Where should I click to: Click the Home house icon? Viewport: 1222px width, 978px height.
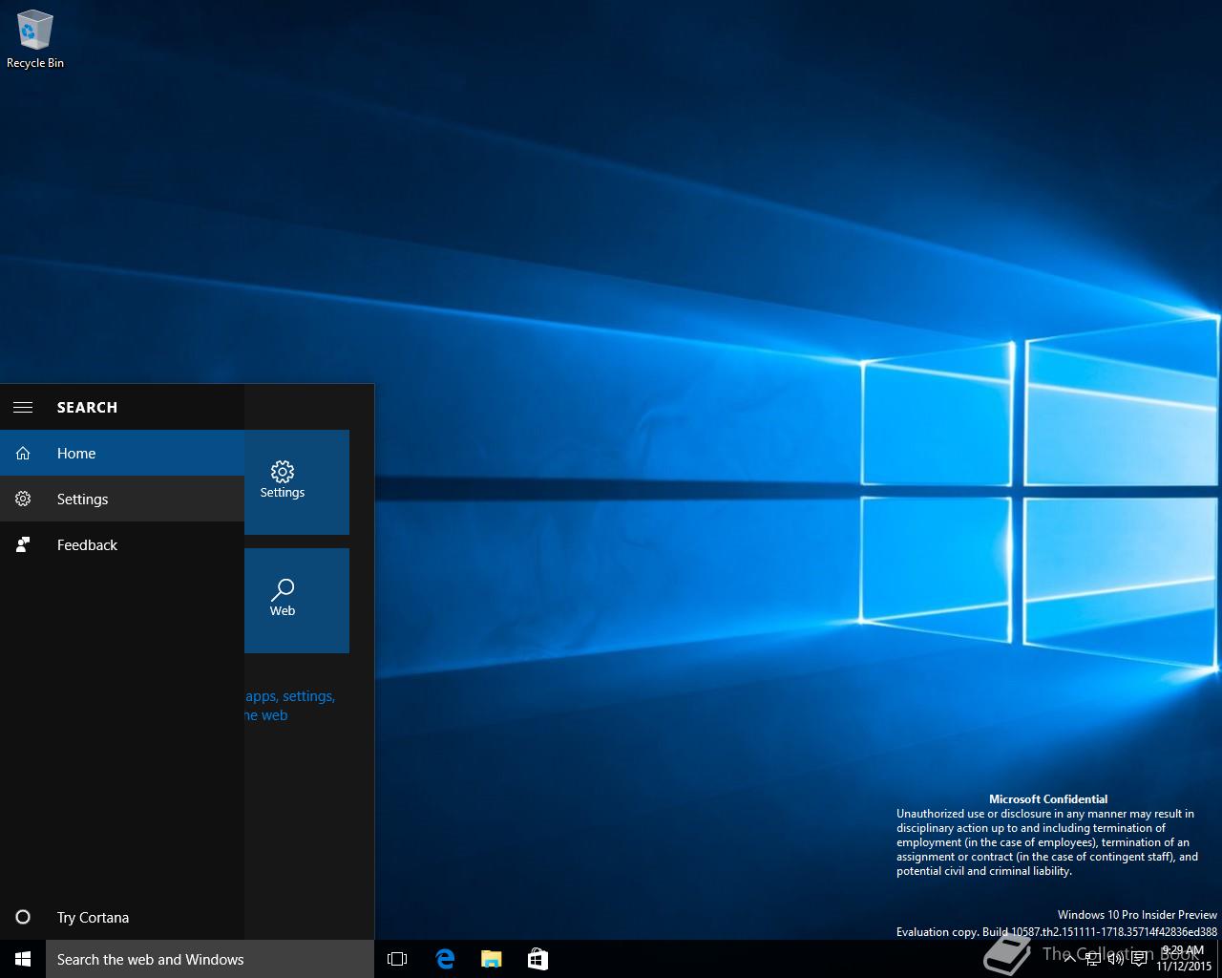coord(23,453)
